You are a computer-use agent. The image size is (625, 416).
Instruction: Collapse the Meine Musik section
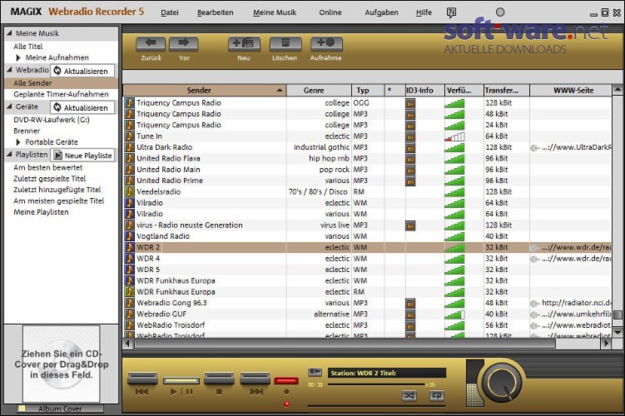pos(9,33)
